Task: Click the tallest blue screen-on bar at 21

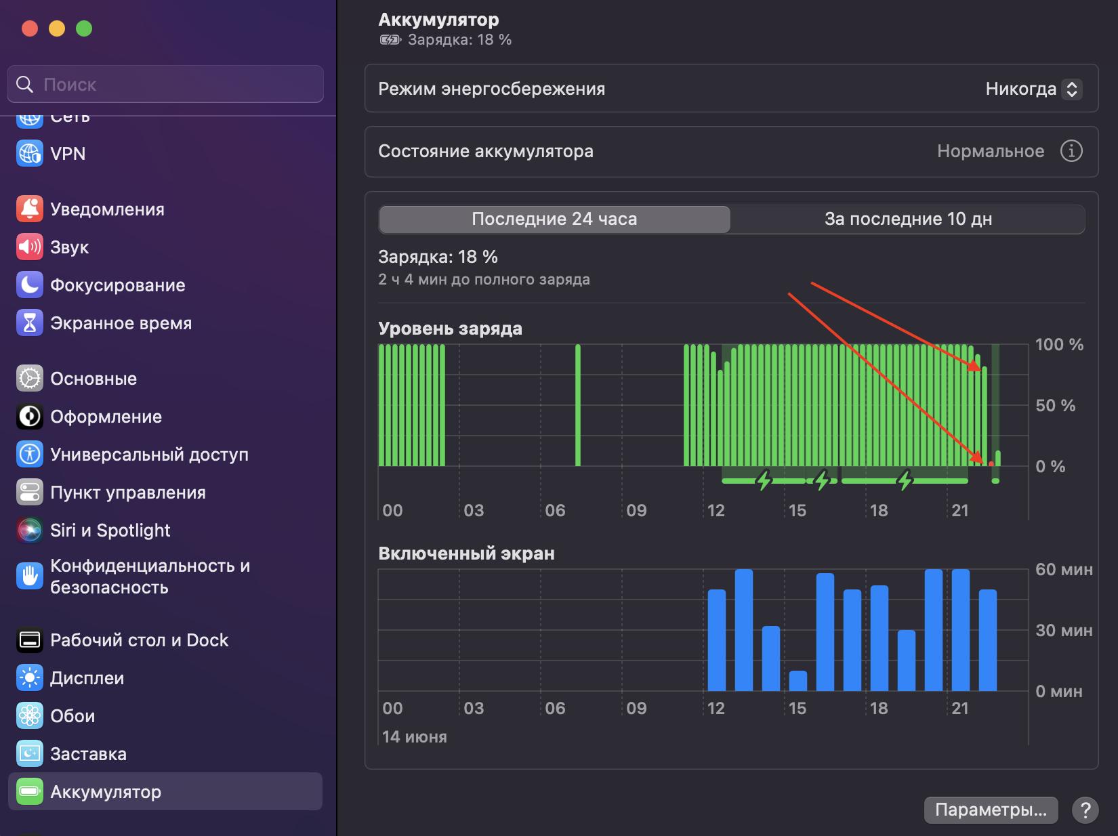Action: [960, 630]
